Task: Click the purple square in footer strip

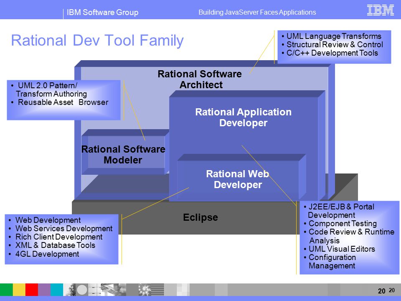Action: click(x=44, y=290)
